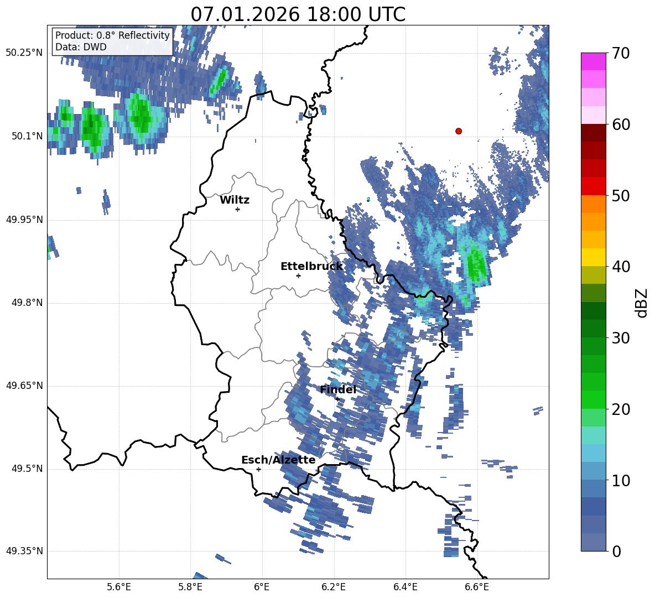Screen dimensions: 655x598
Task: Pick the orange colorbar swatch below 50
Action: (593, 204)
